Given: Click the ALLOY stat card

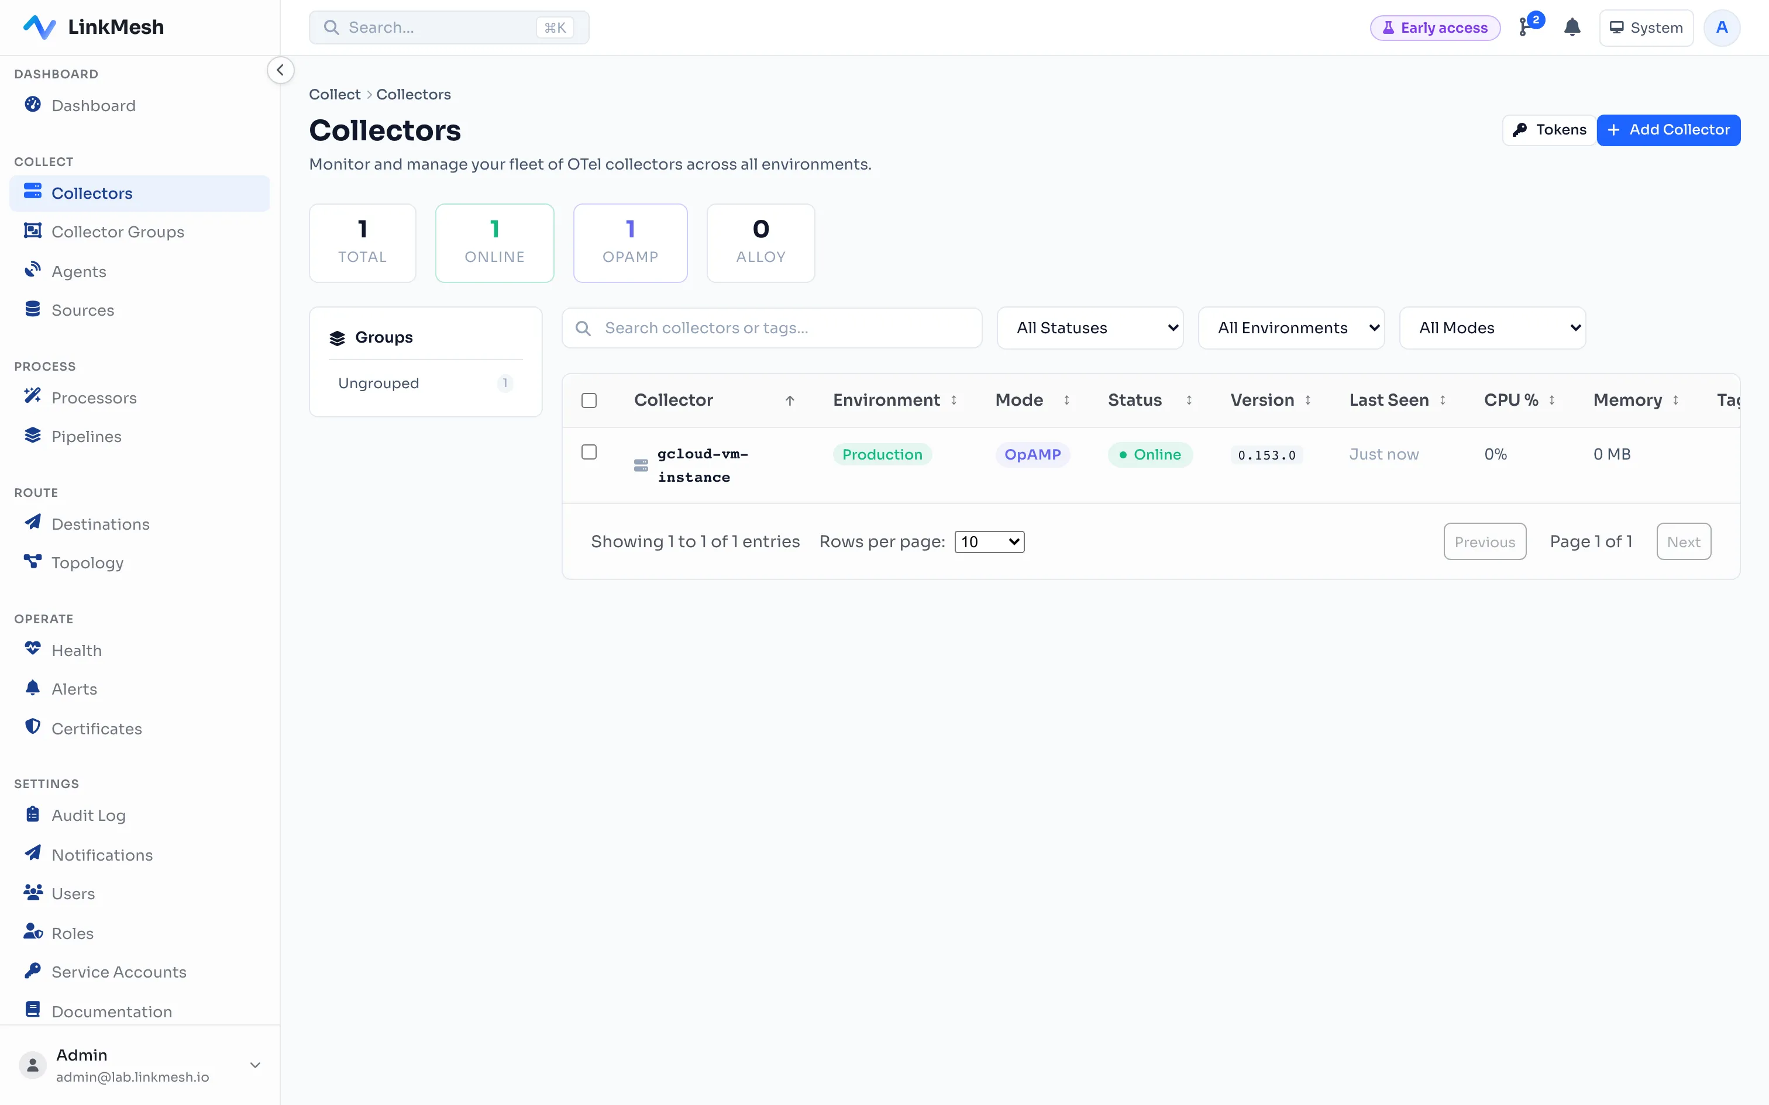Looking at the screenshot, I should click(761, 243).
